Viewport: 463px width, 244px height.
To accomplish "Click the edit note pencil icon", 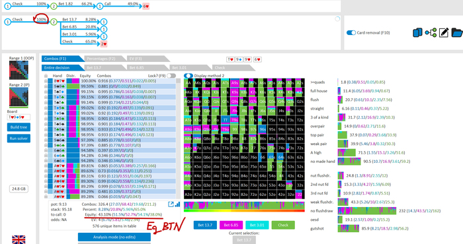I will click(x=444, y=32).
